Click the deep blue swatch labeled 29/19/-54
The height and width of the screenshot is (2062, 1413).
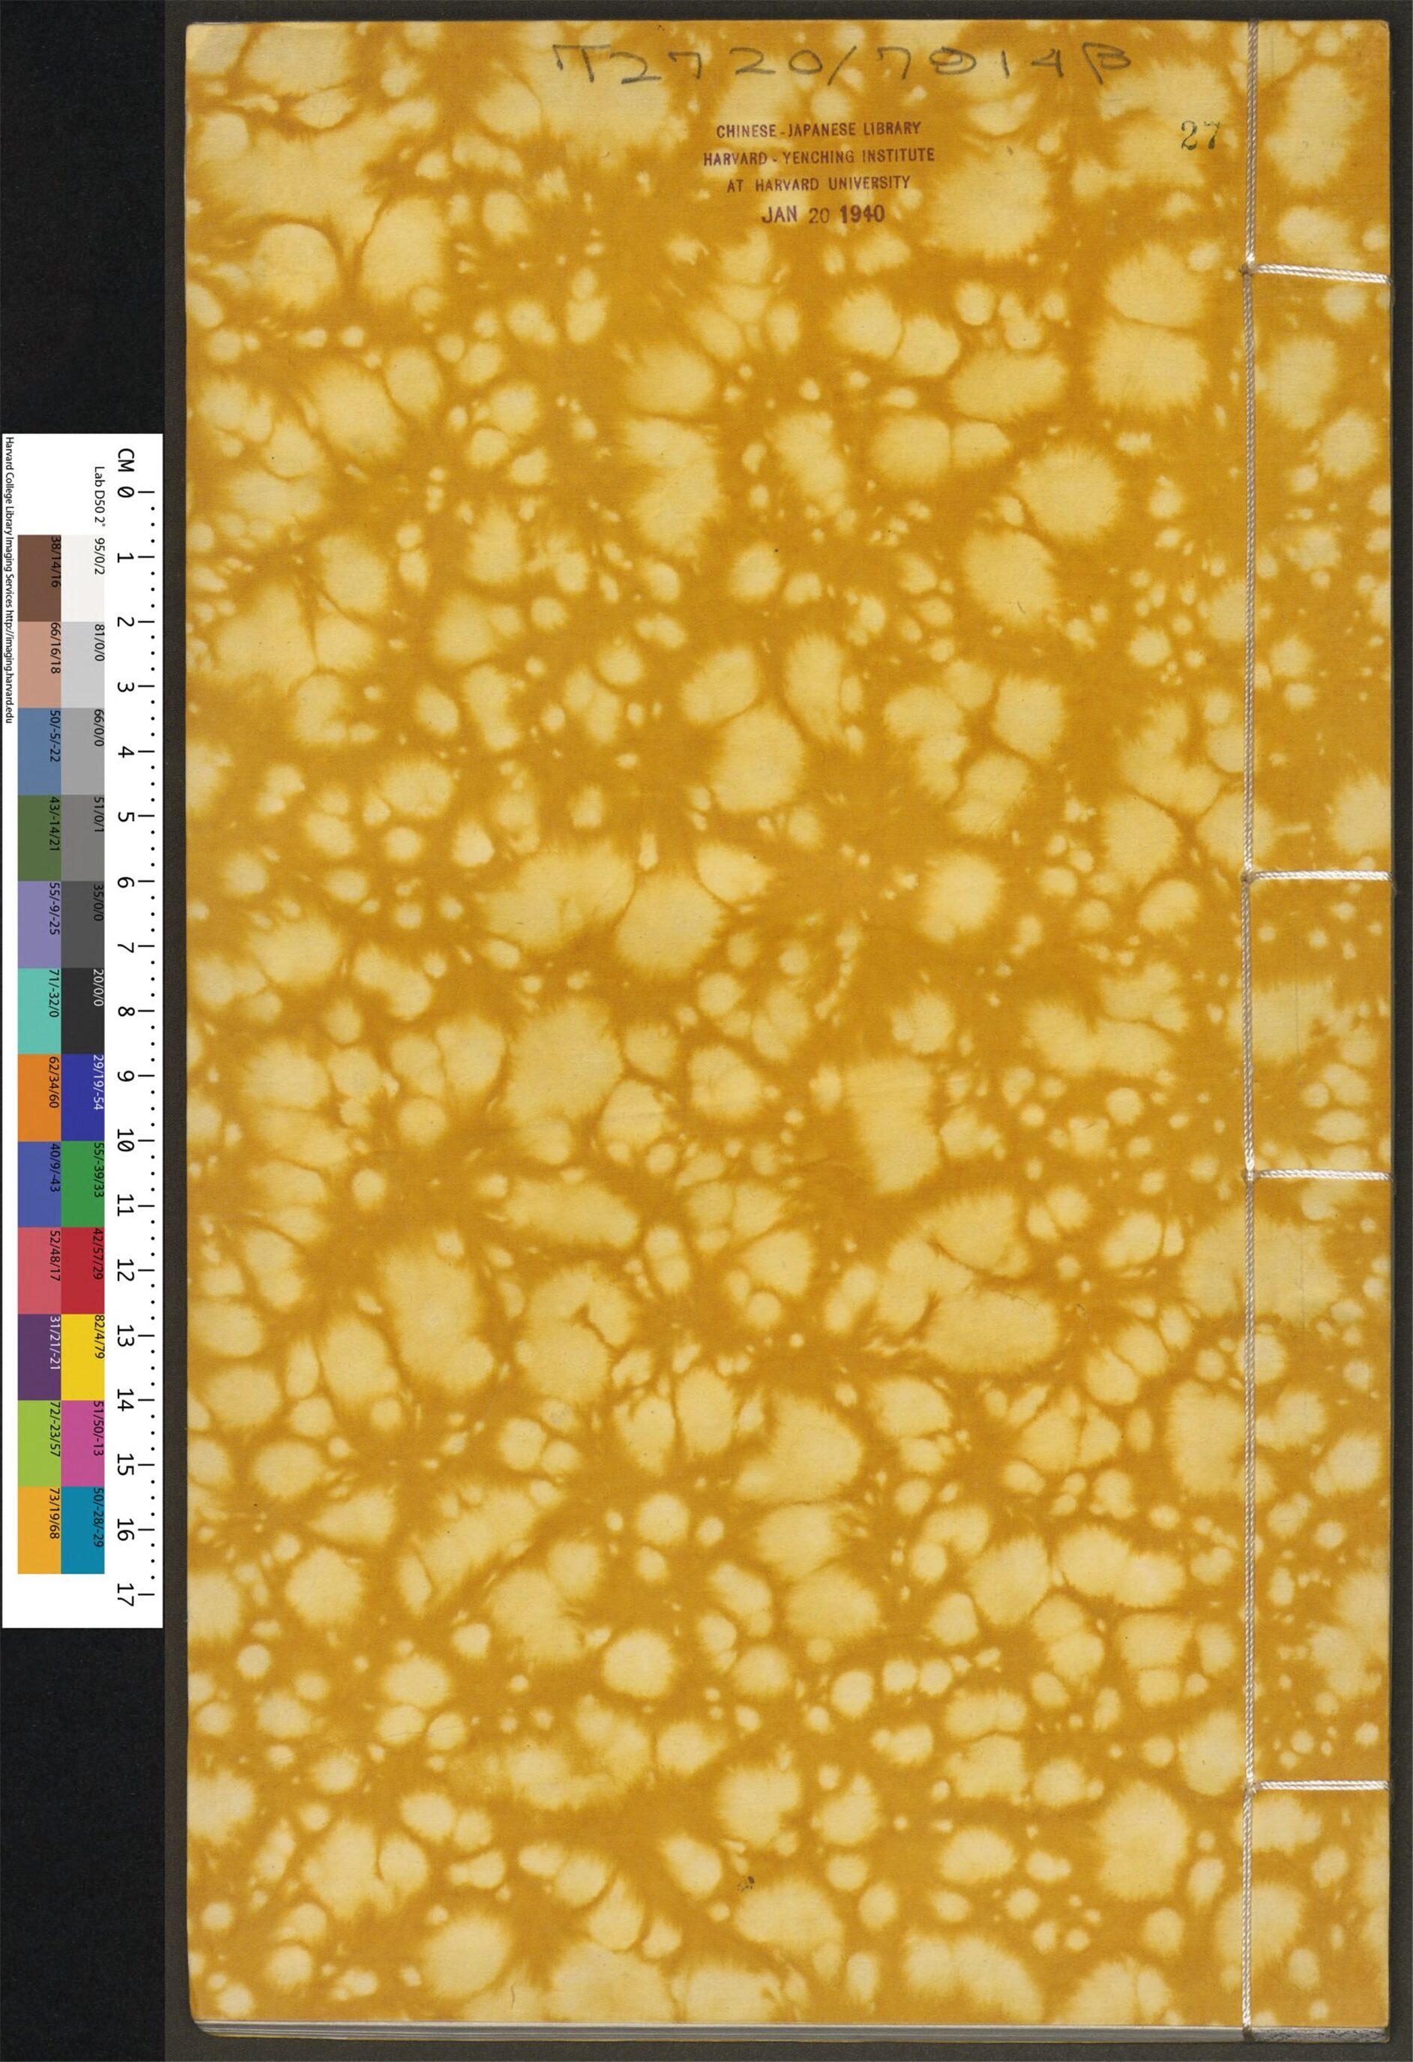click(82, 1098)
